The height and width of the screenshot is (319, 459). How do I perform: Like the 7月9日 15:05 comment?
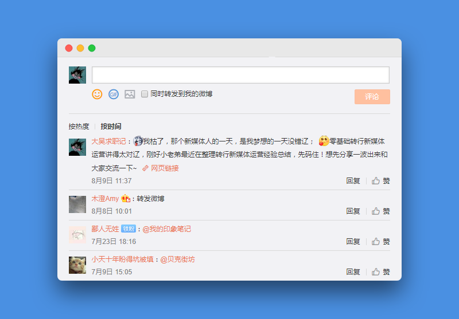tap(380, 272)
